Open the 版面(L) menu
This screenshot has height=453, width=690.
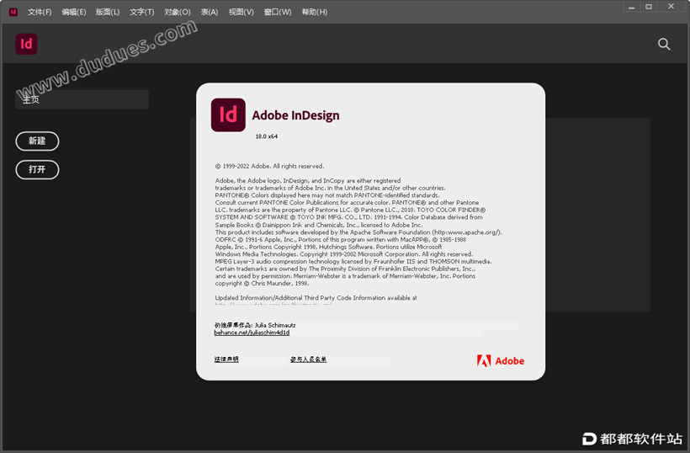[x=108, y=12]
